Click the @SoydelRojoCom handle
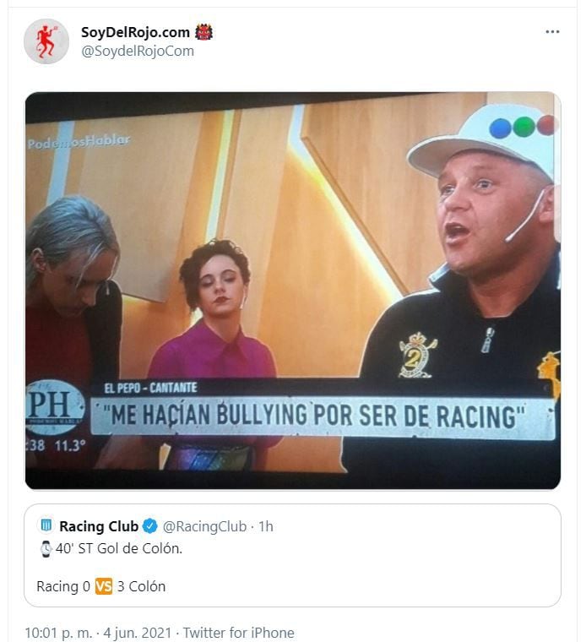 coord(137,51)
